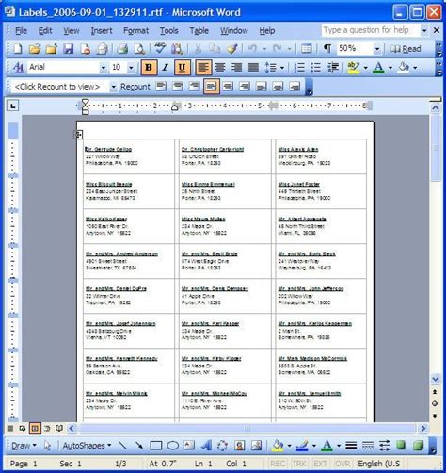Click the numbered list icon
This screenshot has width=446, height=473.
[299, 67]
